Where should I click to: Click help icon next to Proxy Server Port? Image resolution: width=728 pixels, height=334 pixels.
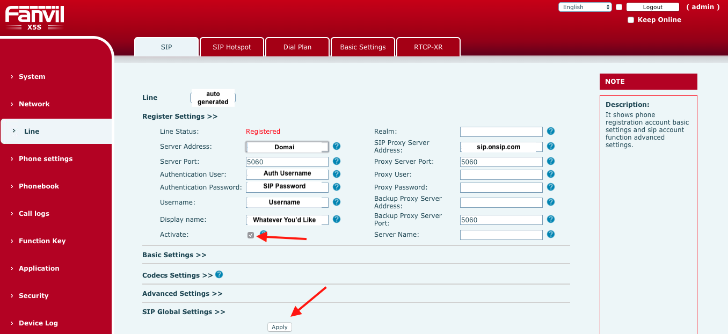pos(551,161)
